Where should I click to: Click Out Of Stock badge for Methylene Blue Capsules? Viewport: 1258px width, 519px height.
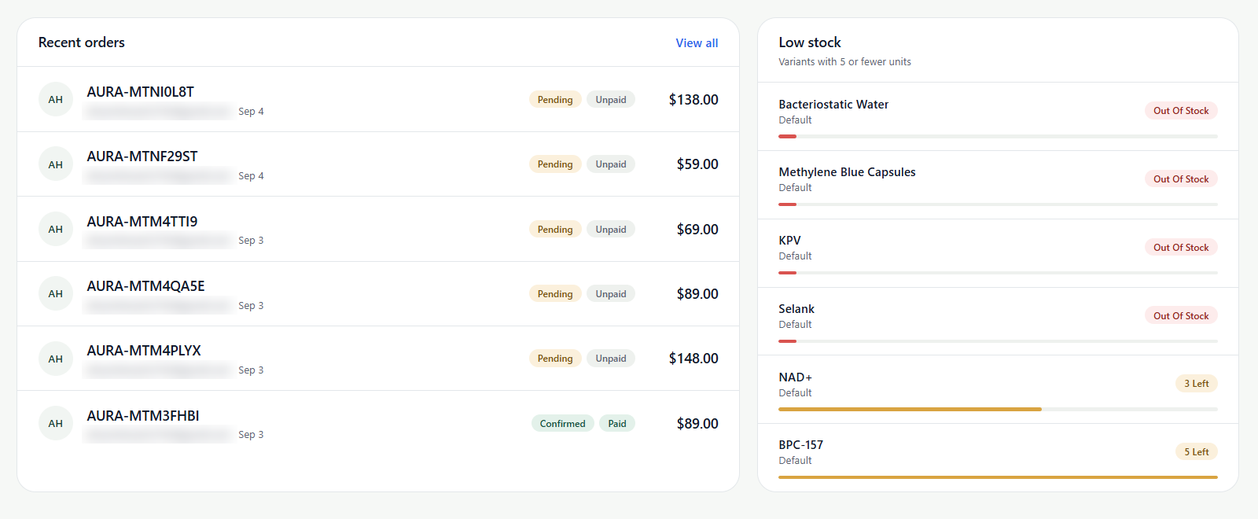[x=1181, y=179]
